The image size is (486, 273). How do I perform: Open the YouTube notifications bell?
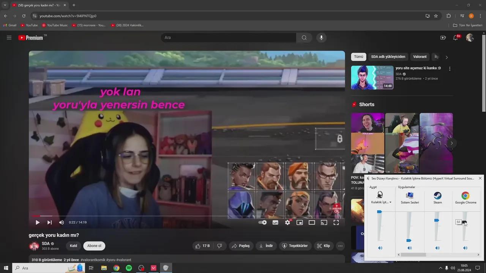pos(456,38)
